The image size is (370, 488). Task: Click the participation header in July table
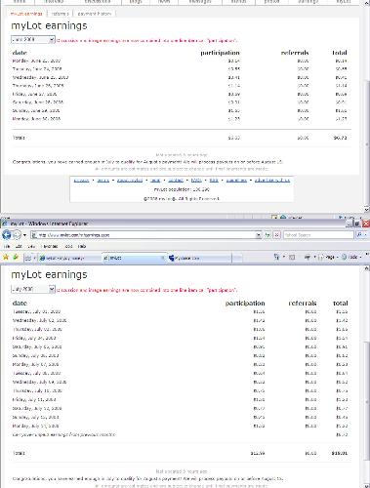[245, 304]
